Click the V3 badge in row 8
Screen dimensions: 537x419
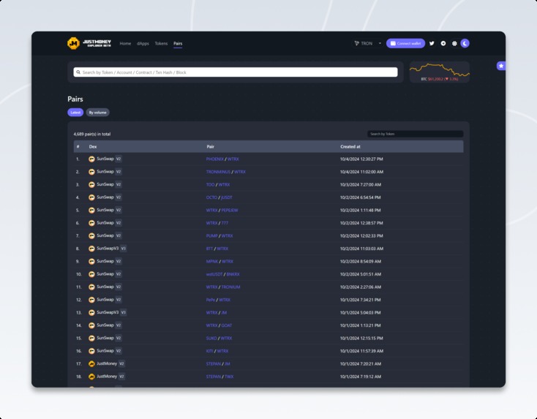coord(124,249)
